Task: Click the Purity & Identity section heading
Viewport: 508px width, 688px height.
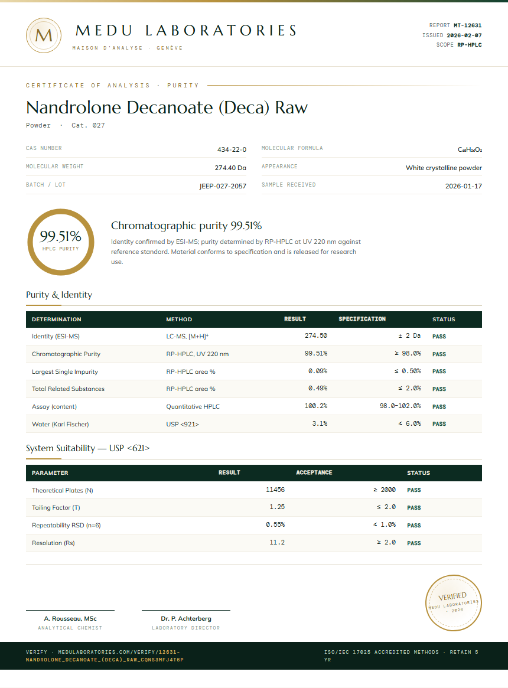Action: (x=59, y=295)
